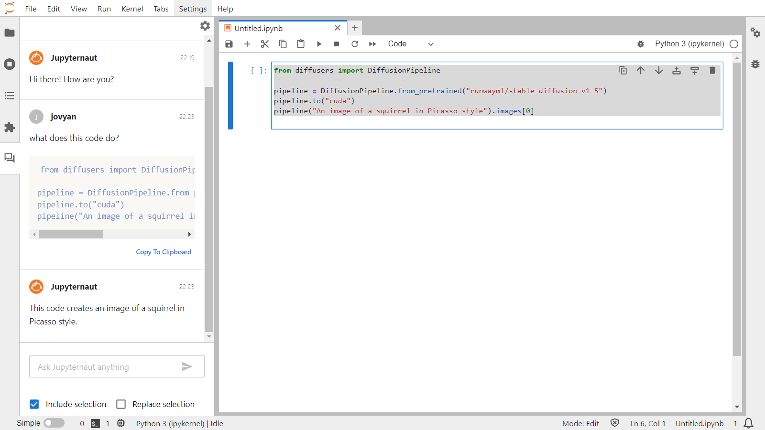Click the Copy To Clipboard link
The image size is (765, 430).
click(164, 252)
